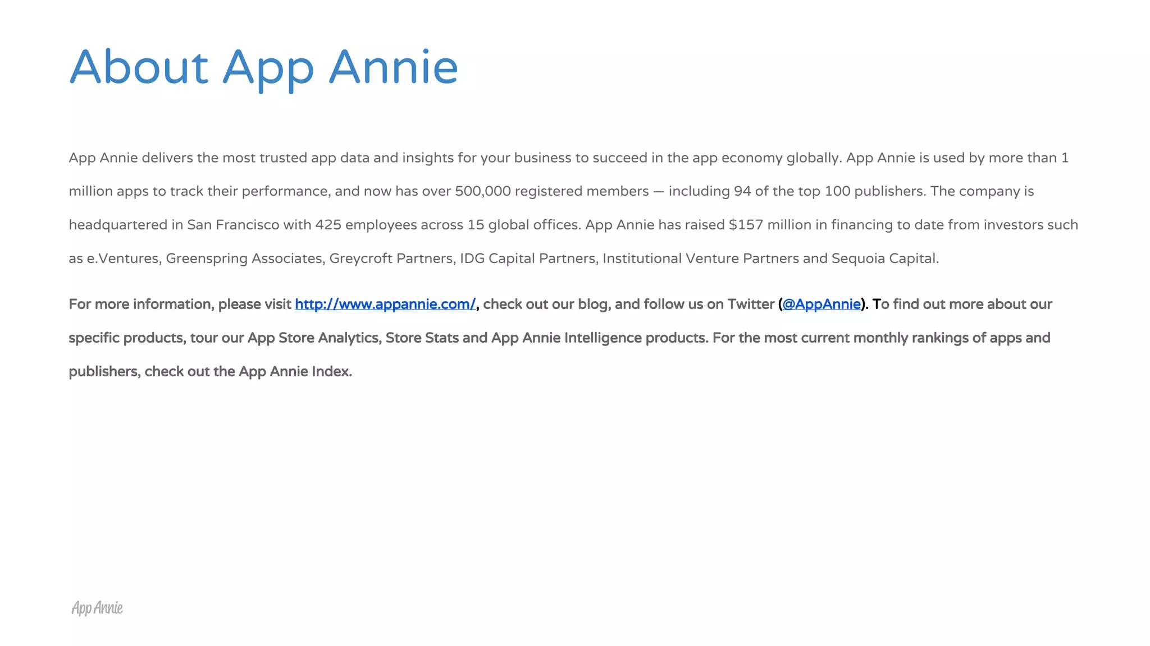Screen dimensions: 1150x646
Task: Click the text 'Sequoia Capital.'
Action: (885, 259)
